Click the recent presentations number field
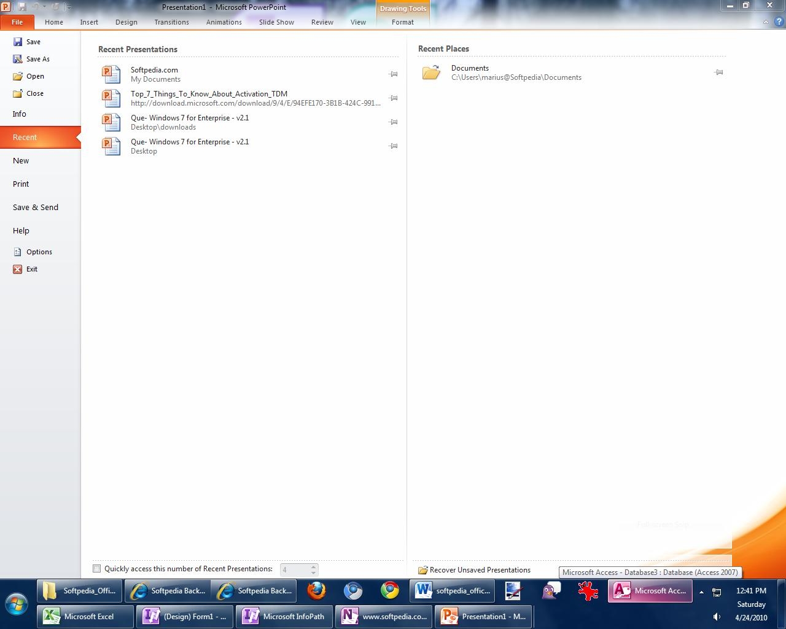The width and height of the screenshot is (786, 629). 294,570
